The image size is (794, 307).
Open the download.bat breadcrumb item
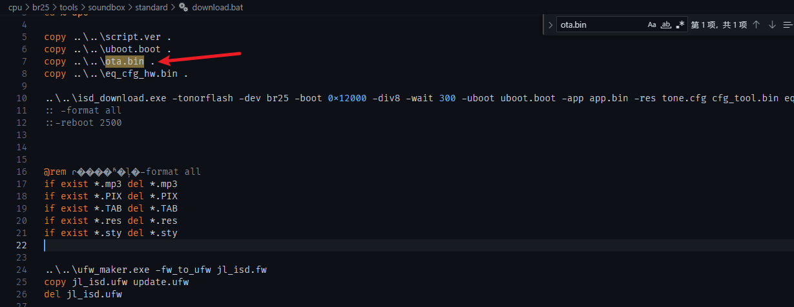tap(218, 7)
